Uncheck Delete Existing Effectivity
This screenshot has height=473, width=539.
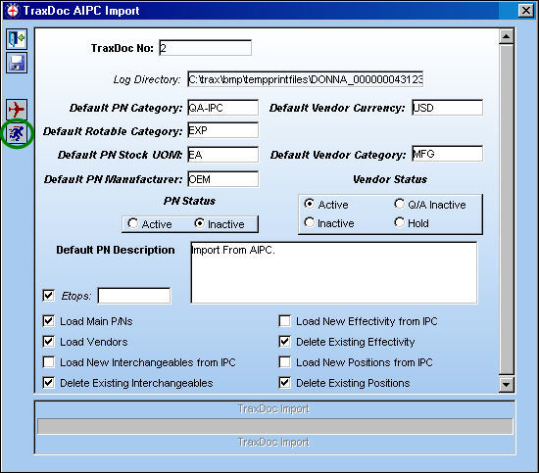pos(284,342)
